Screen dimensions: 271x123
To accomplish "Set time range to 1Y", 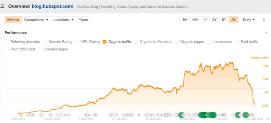I will [x=205, y=20].
